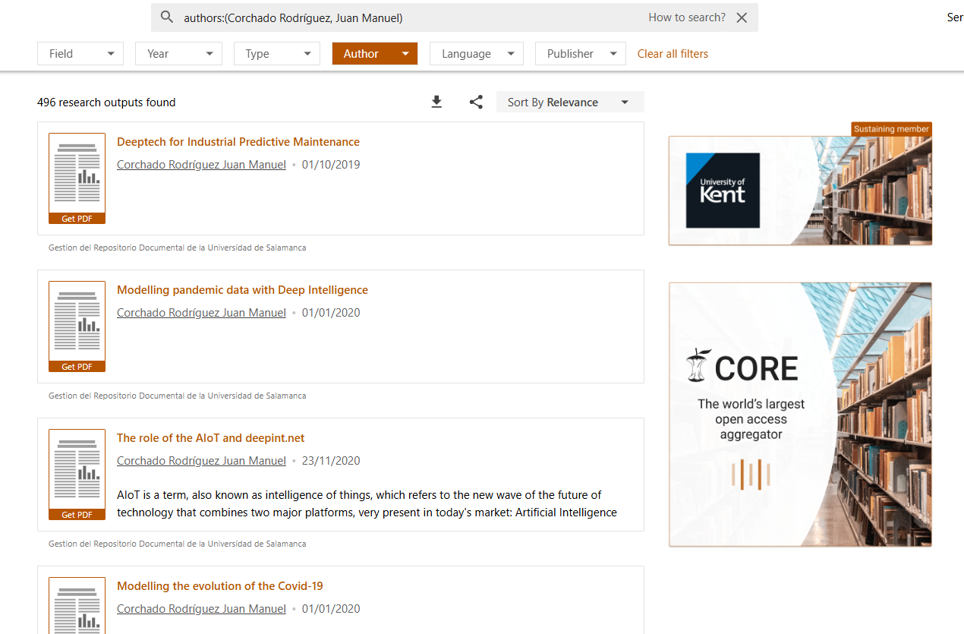The width and height of the screenshot is (964, 634).
Task: Click the CORE open access aggregator banner
Action: [x=800, y=415]
